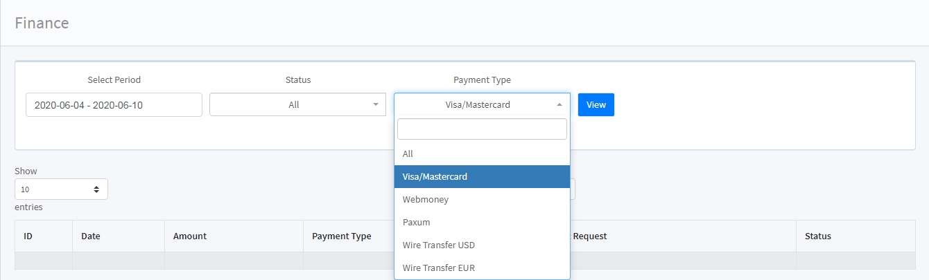Open the Status dropdown showing All

point(297,104)
